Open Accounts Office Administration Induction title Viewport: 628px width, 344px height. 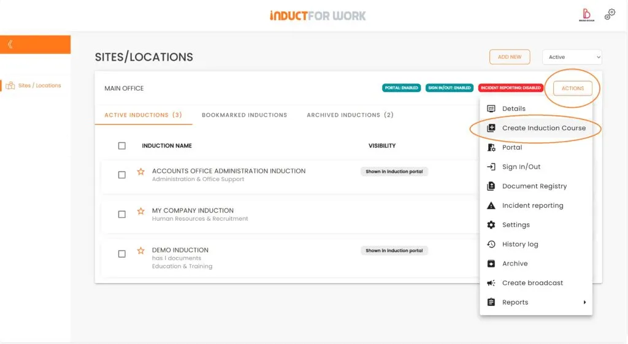click(x=229, y=171)
